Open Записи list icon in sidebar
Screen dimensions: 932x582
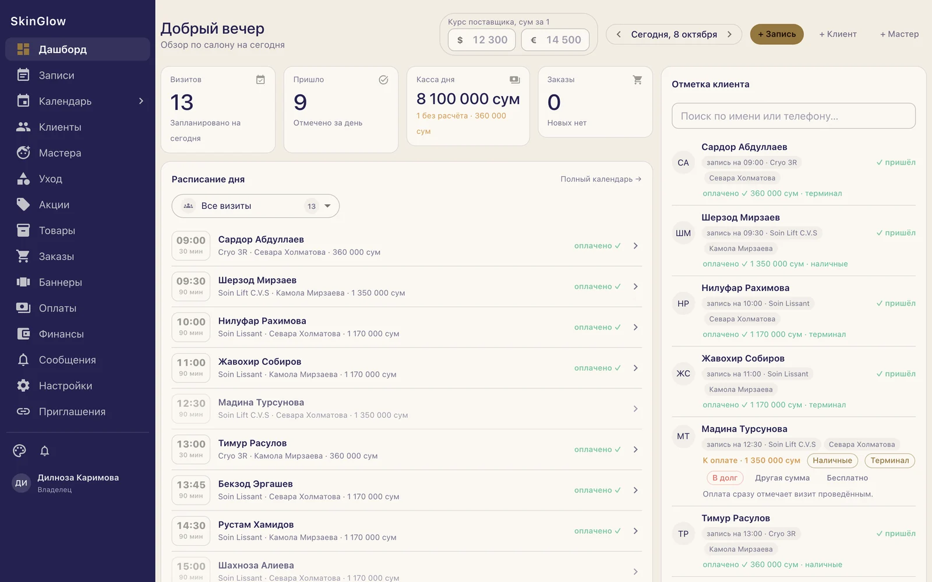pos(23,75)
